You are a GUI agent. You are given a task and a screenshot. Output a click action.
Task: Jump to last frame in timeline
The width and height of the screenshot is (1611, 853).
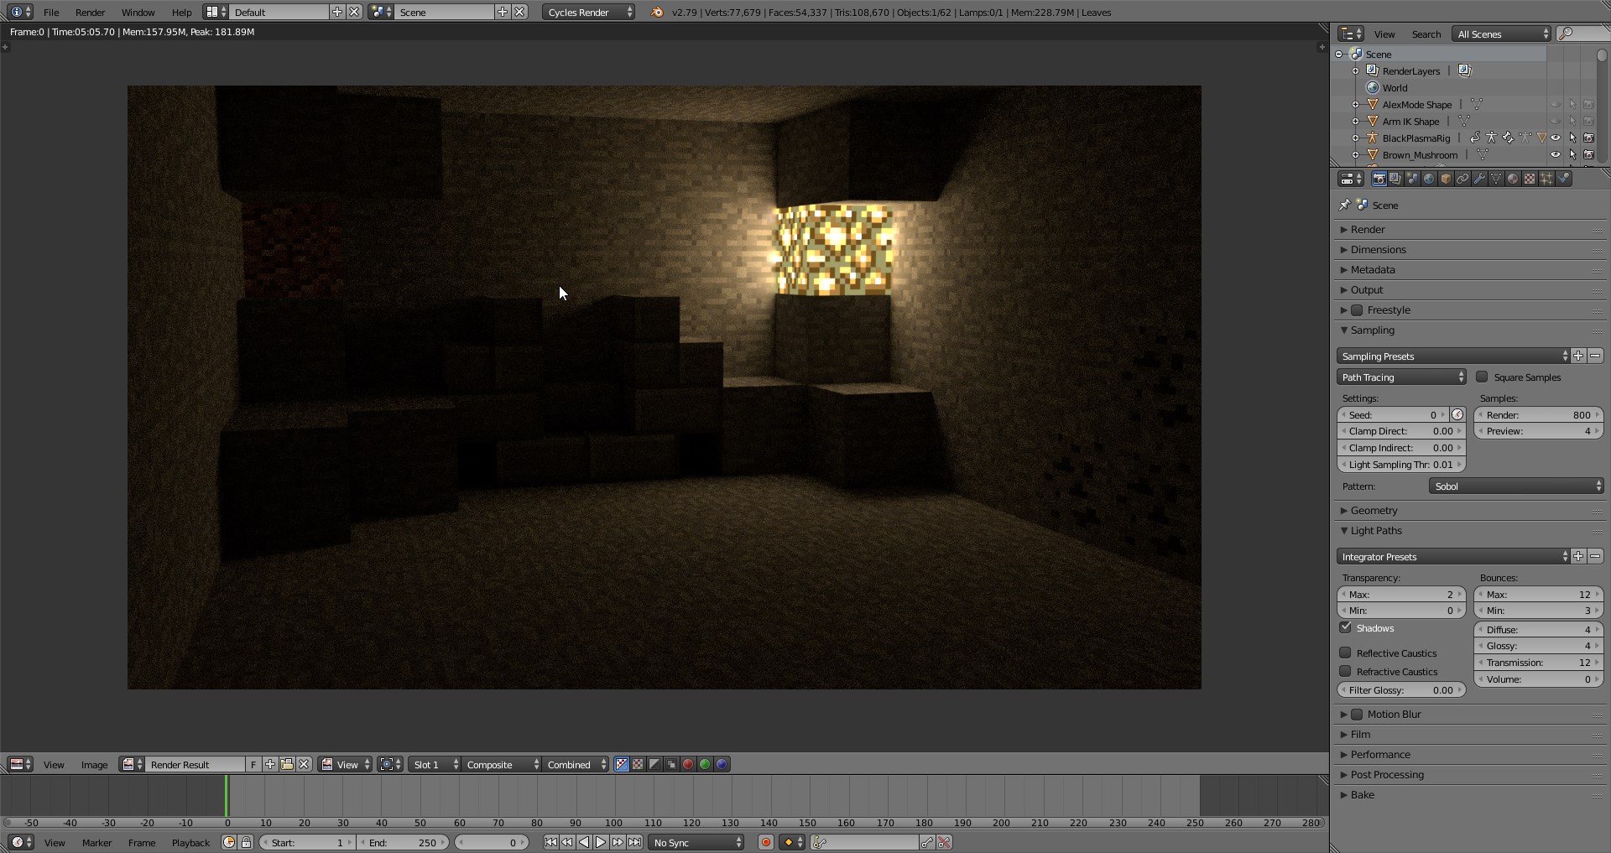634,842
